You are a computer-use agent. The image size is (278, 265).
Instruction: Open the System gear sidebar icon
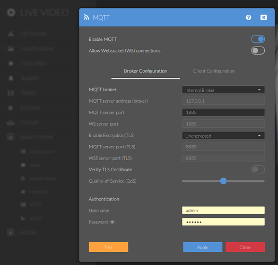tap(11, 108)
